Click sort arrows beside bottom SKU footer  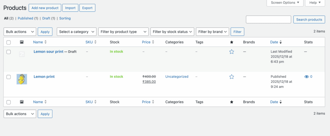pos(95,102)
